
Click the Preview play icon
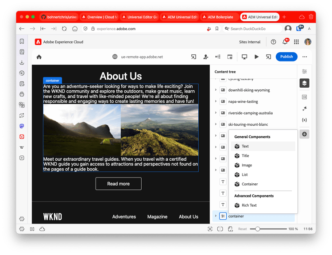[256, 57]
